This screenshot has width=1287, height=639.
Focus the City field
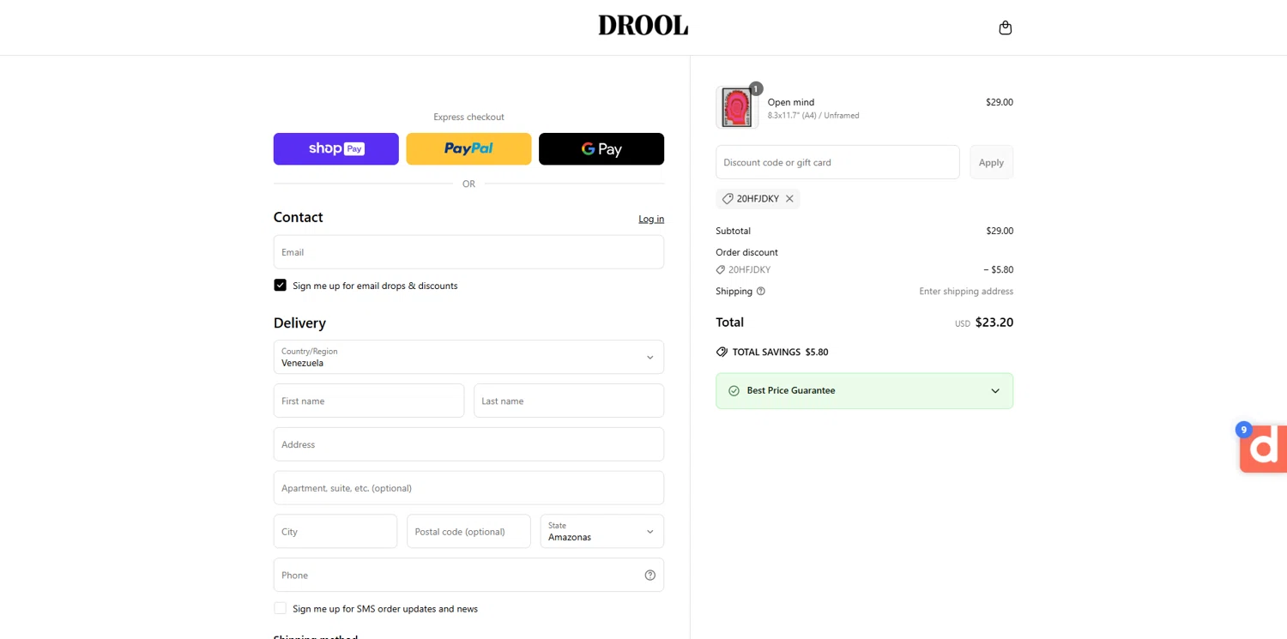335,532
